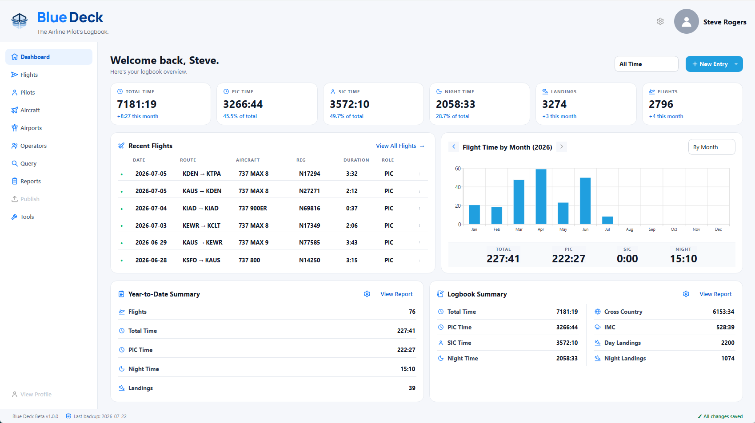This screenshot has width=755, height=423.
Task: Click the backup database icon in status bar
Action: coord(68,416)
